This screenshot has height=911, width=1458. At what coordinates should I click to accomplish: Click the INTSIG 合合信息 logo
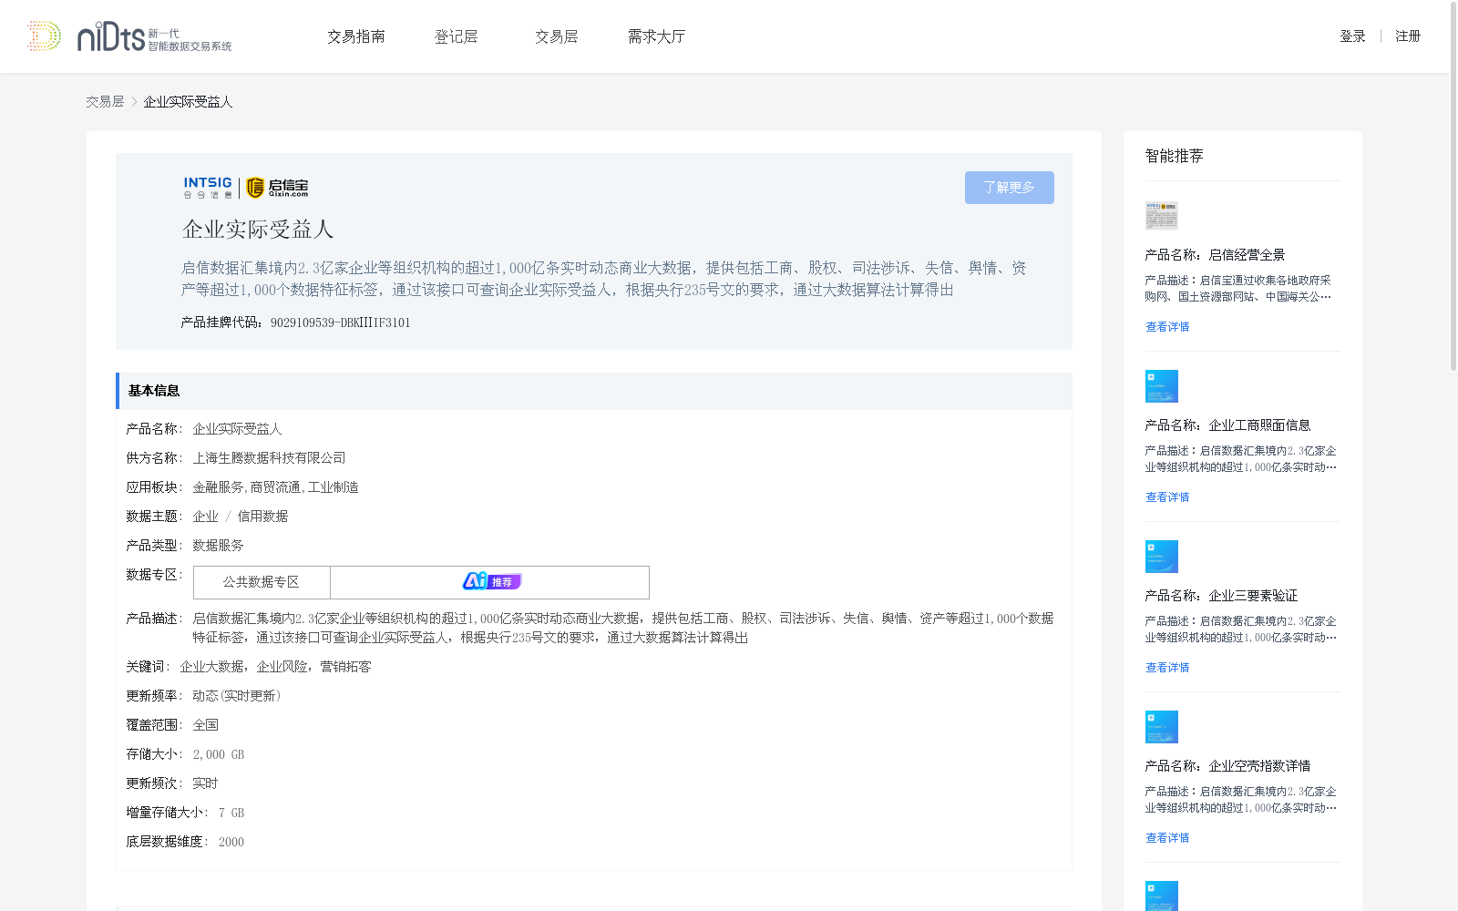coord(208,188)
